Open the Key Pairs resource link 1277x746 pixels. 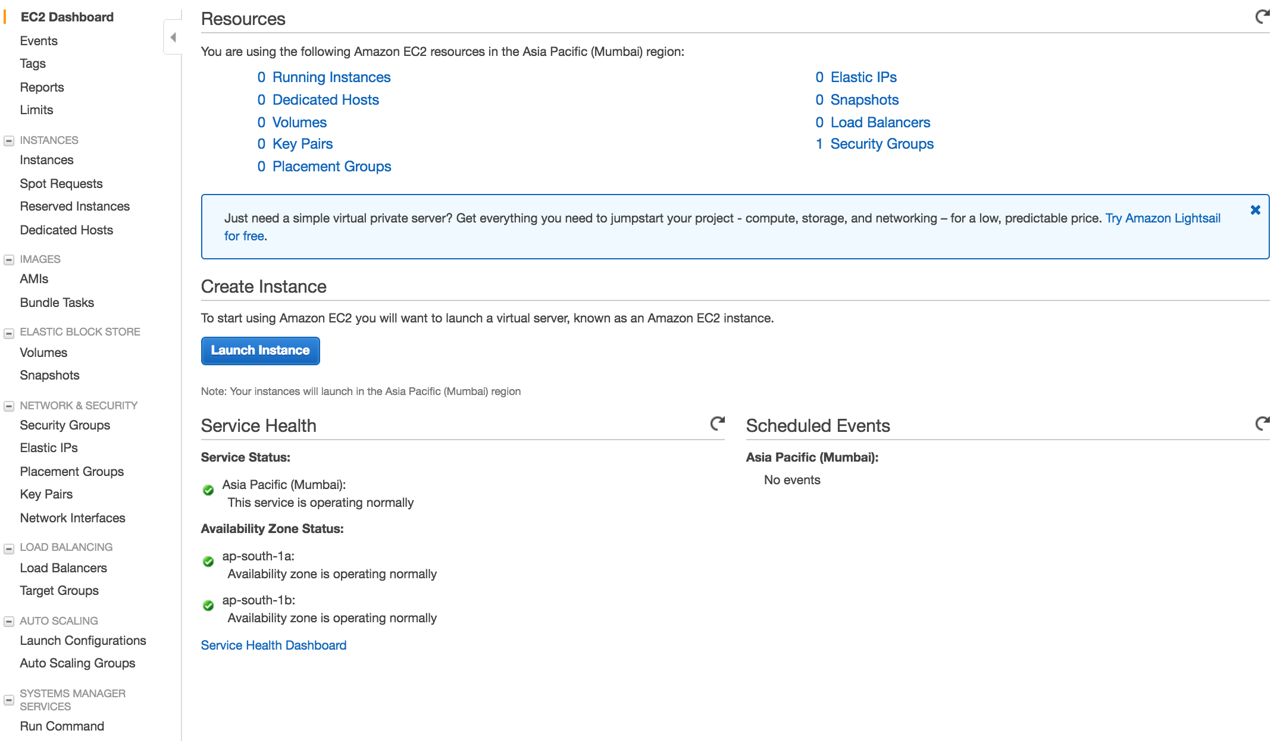coord(302,144)
